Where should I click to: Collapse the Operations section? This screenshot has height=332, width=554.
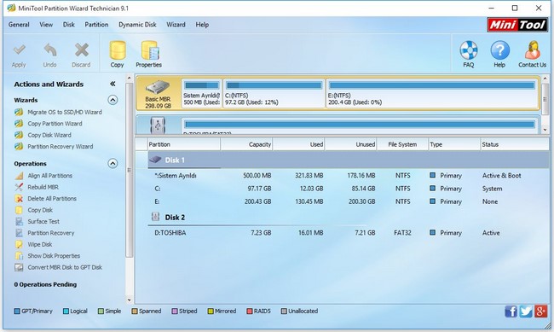[113, 163]
